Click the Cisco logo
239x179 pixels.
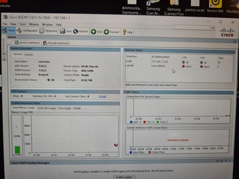point(227,32)
